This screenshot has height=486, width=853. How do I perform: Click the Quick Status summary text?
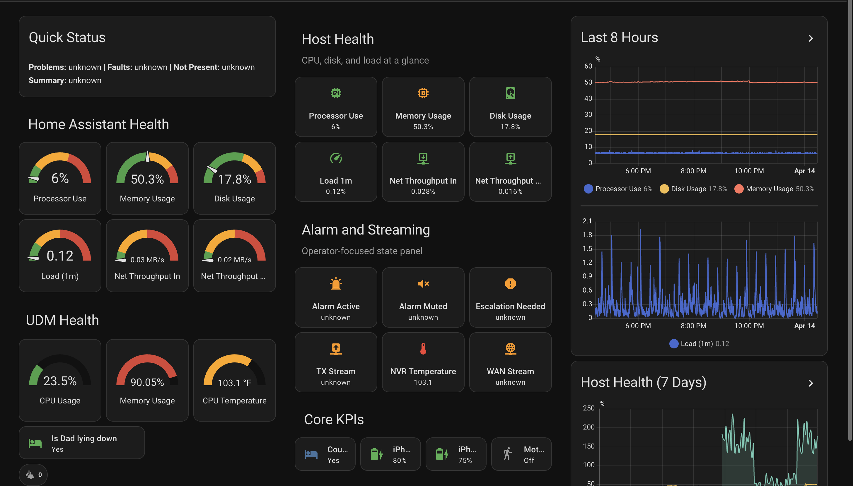point(65,81)
